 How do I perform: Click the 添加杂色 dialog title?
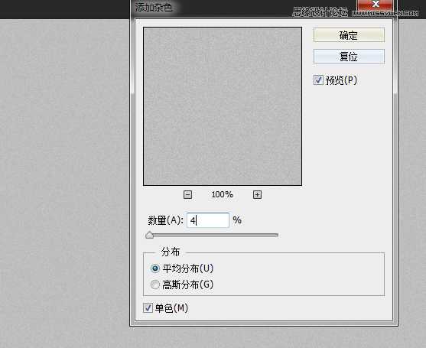[154, 8]
